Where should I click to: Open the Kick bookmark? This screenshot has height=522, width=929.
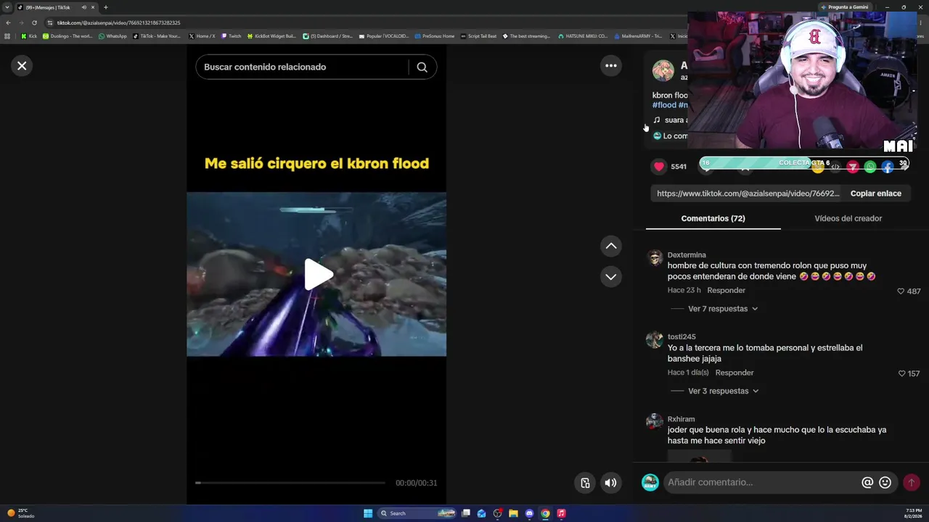pyautogui.click(x=29, y=36)
